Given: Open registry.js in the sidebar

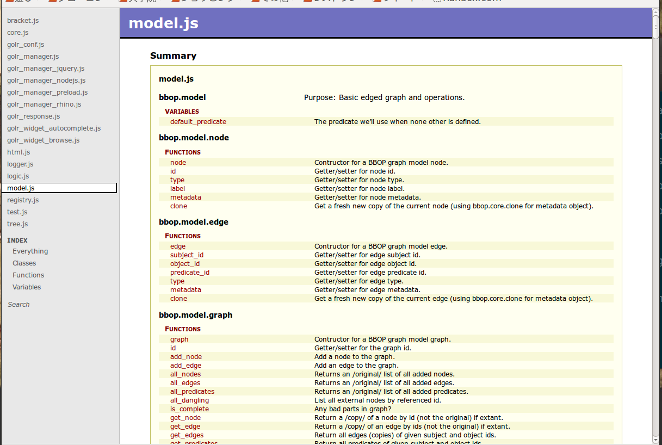Looking at the screenshot, I should point(23,200).
